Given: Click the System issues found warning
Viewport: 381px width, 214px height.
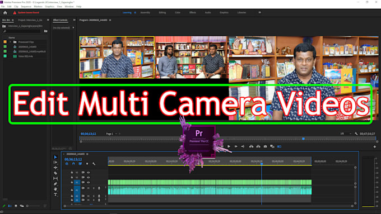Looking at the screenshot, I should tap(26, 13).
